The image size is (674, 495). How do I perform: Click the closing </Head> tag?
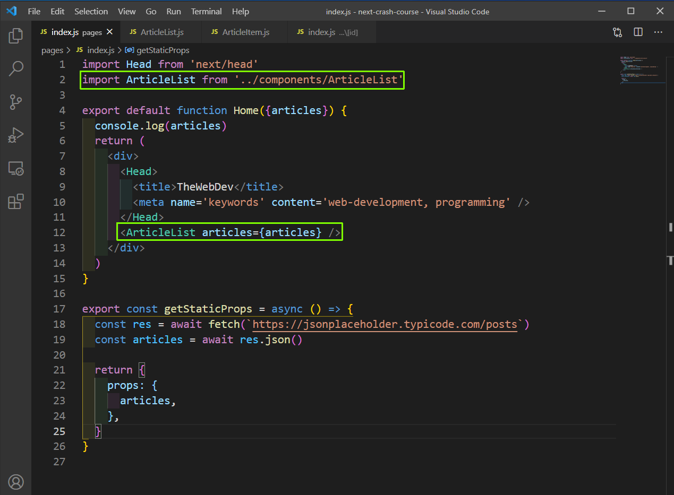[142, 217]
